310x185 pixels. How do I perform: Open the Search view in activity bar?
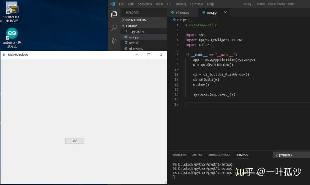(x=114, y=28)
